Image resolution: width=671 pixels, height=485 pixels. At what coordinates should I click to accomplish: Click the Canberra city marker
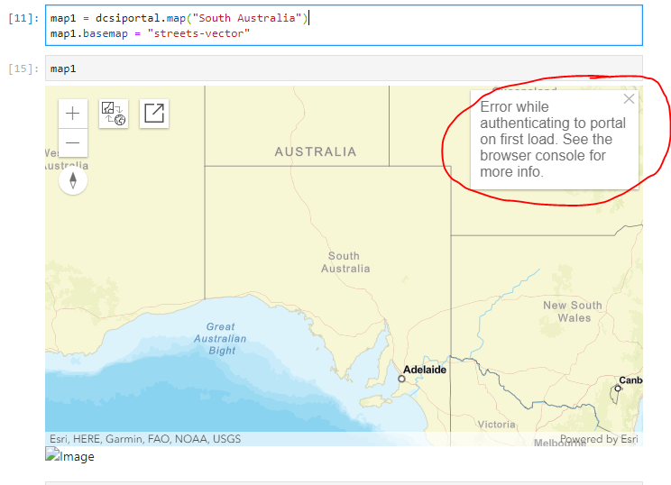pyautogui.click(x=618, y=389)
